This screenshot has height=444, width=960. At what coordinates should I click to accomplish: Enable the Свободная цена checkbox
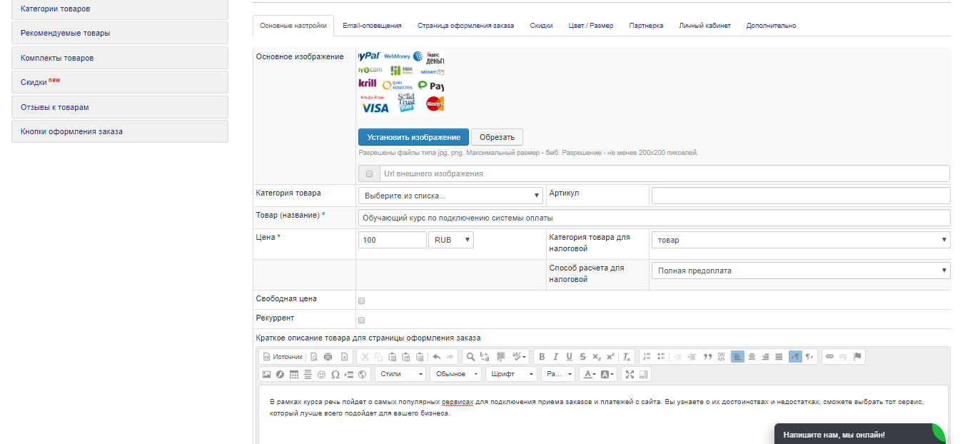(361, 301)
